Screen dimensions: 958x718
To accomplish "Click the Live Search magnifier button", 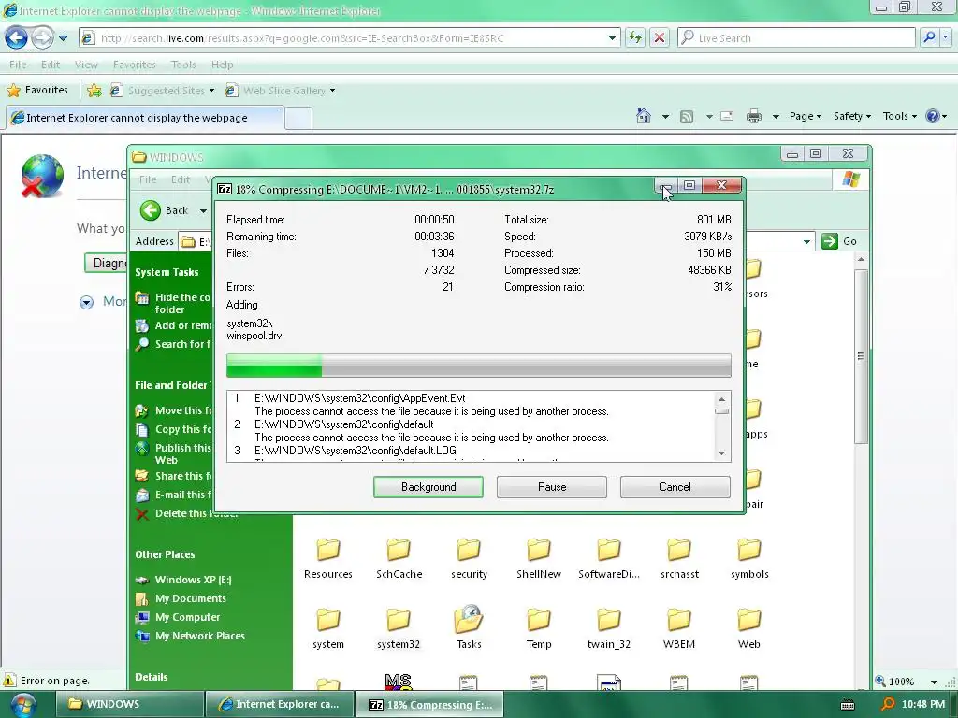I will tap(929, 37).
